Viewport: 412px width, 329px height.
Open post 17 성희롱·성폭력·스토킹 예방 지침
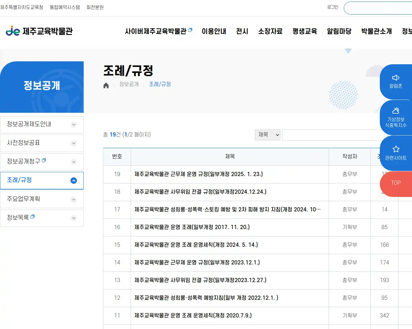228,209
